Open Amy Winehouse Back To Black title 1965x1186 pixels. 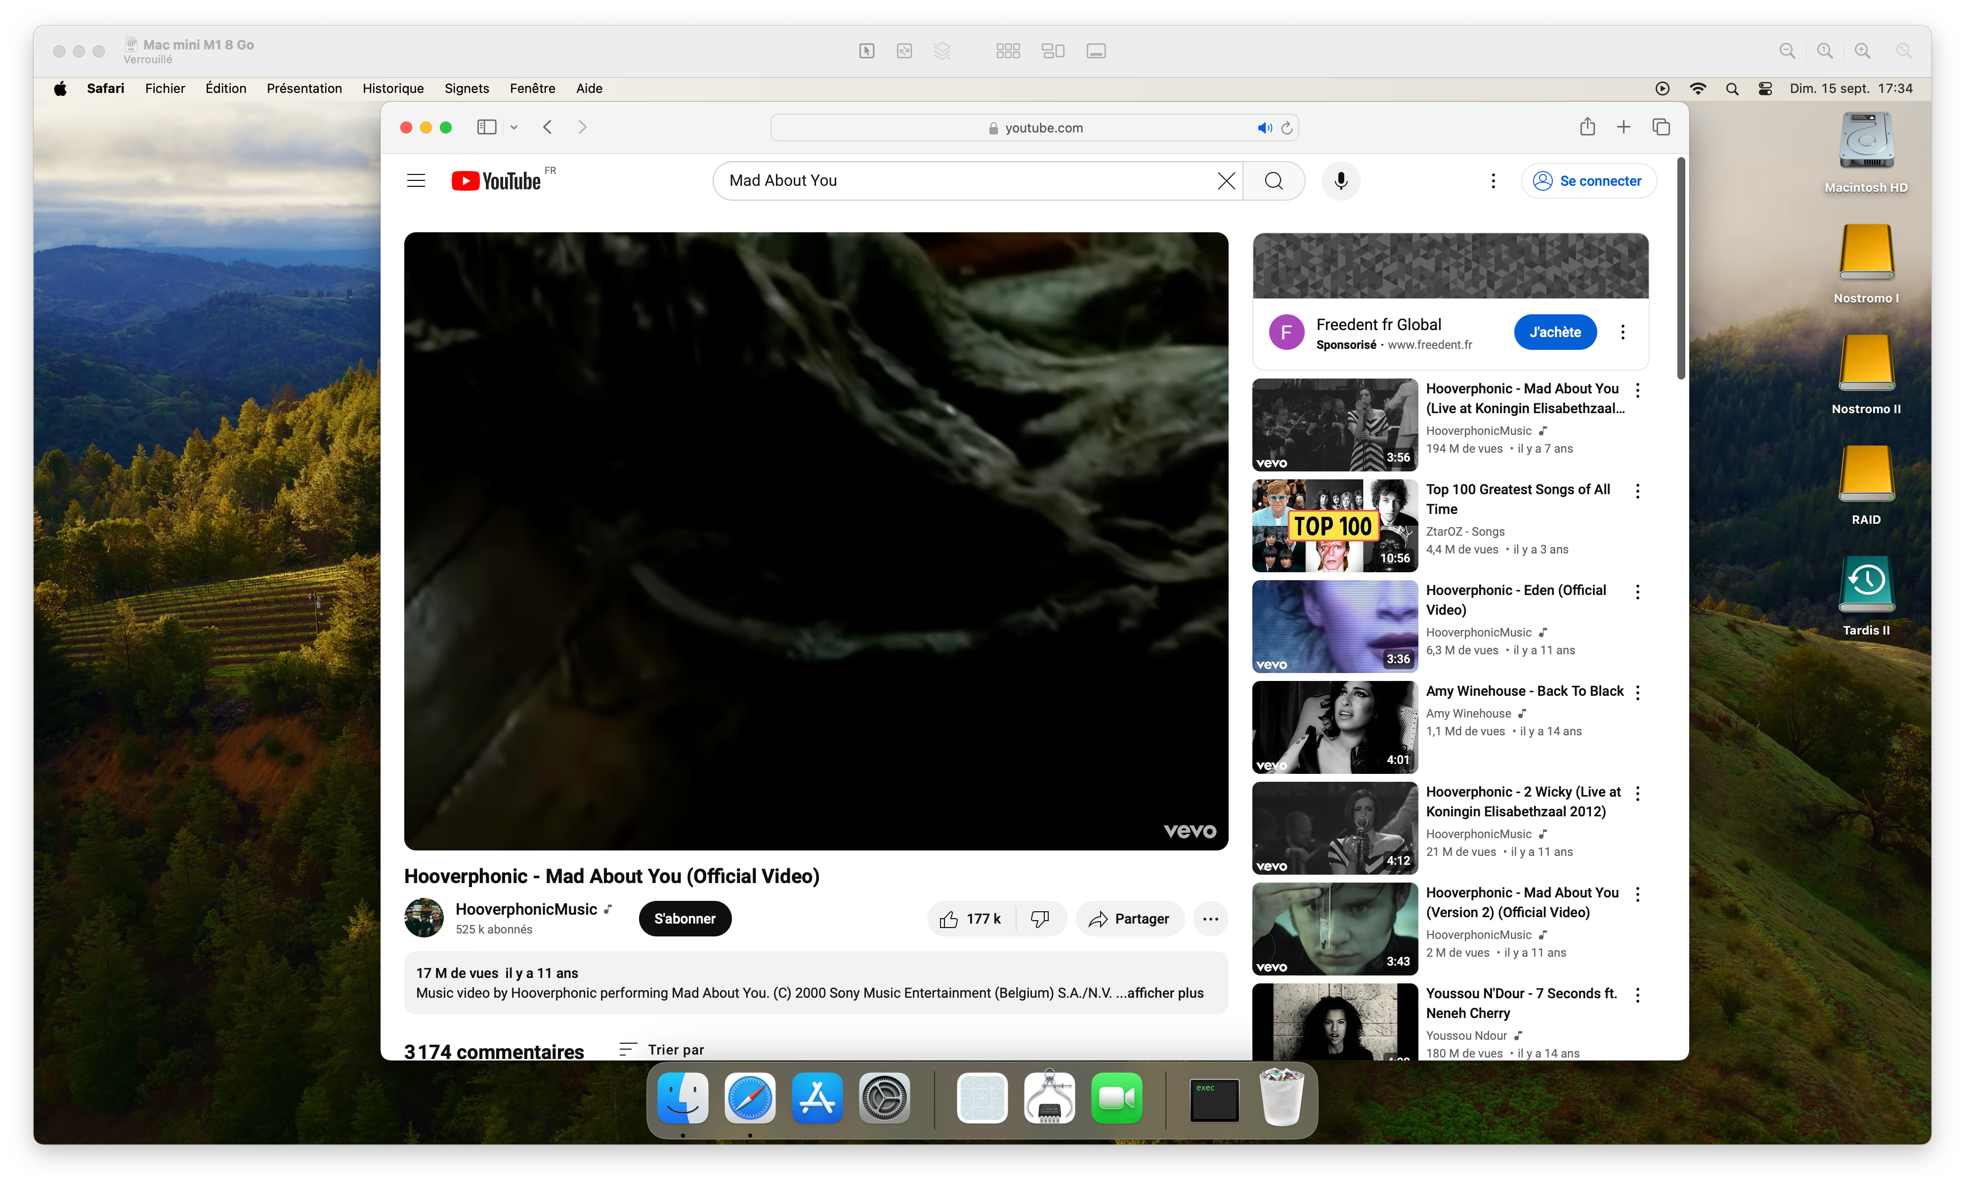pos(1524,691)
